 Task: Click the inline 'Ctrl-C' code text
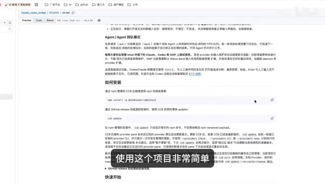(x=169, y=70)
